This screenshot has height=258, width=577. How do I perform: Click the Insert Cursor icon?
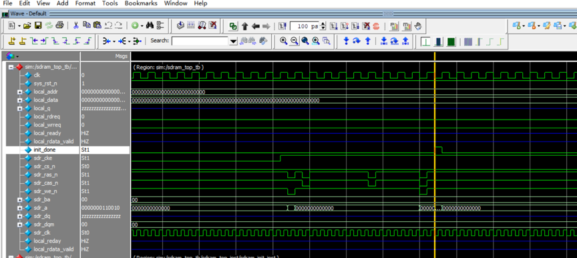[12, 41]
